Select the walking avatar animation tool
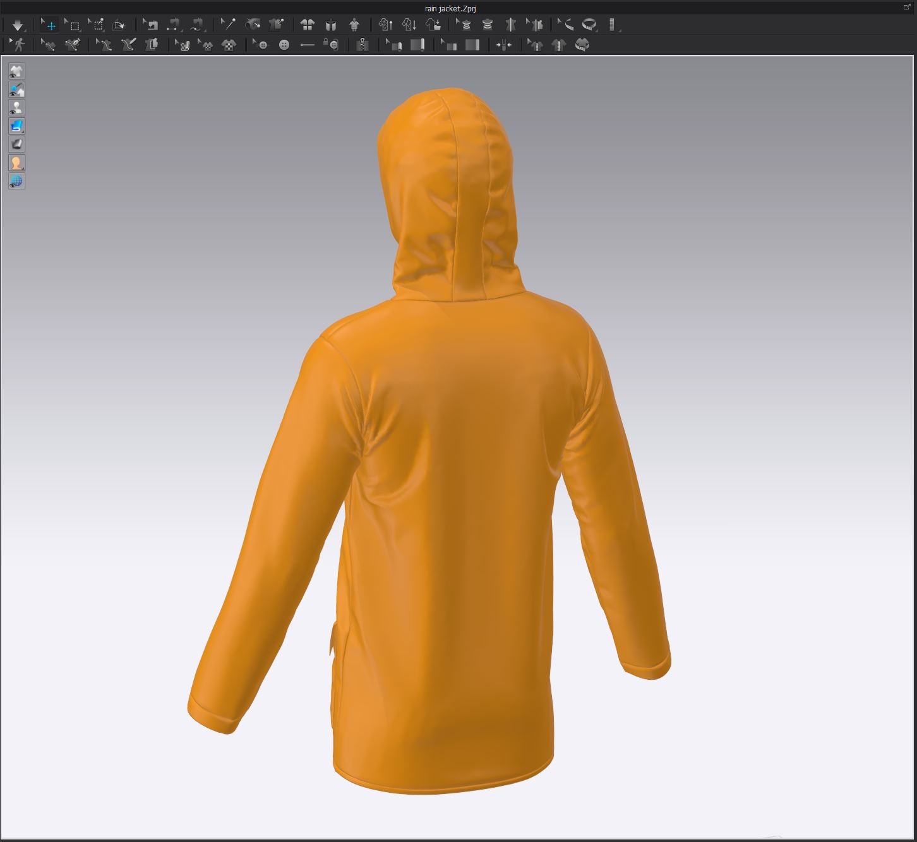The image size is (917, 842). pos(18,45)
